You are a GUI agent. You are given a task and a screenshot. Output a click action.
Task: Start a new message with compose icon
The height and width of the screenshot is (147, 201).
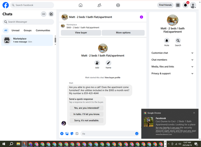pyautogui.click(x=51, y=14)
